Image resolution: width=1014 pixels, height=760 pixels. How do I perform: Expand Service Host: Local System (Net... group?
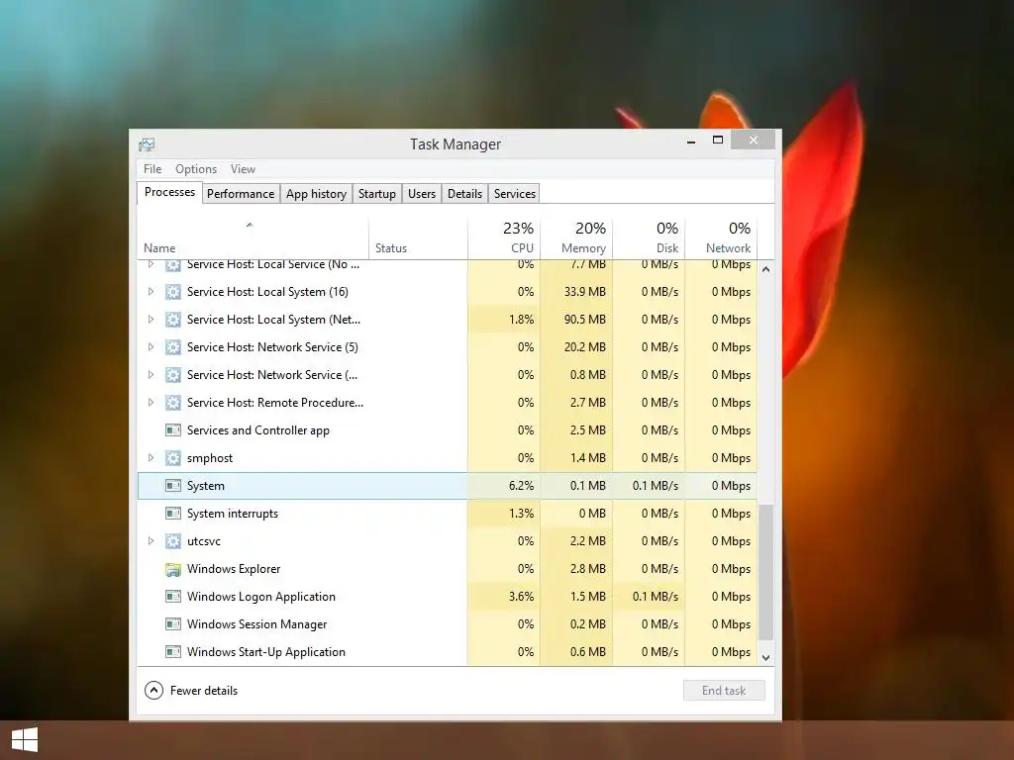[x=151, y=320]
